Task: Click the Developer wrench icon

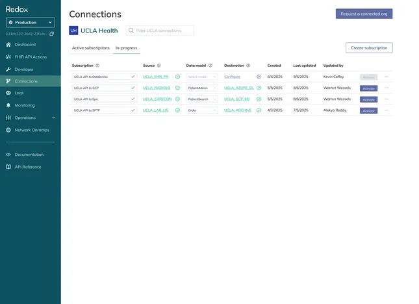Action: tap(8, 70)
